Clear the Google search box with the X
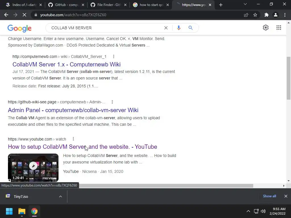This screenshot has height=218, width=291. pos(166,28)
